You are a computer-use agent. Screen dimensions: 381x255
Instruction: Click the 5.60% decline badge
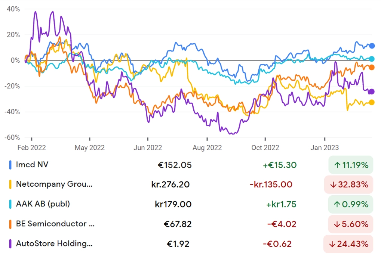[351, 224]
